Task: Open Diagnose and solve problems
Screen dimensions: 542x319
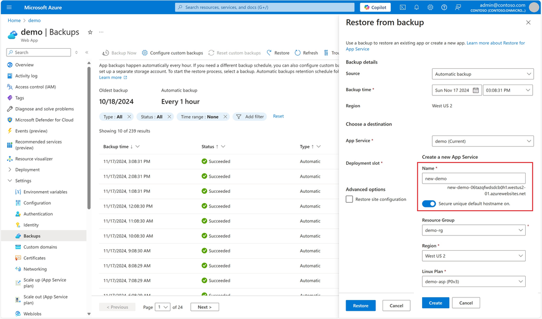Action: [x=43, y=109]
